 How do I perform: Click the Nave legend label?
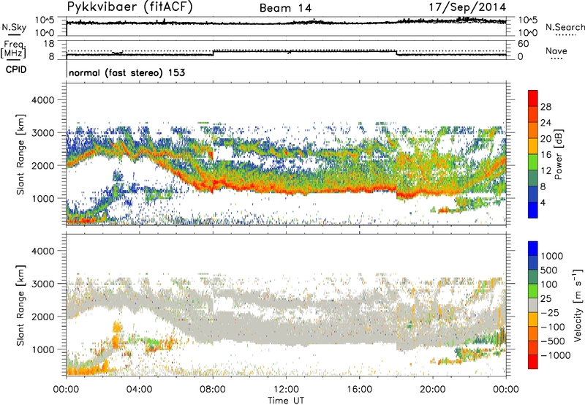[x=556, y=51]
